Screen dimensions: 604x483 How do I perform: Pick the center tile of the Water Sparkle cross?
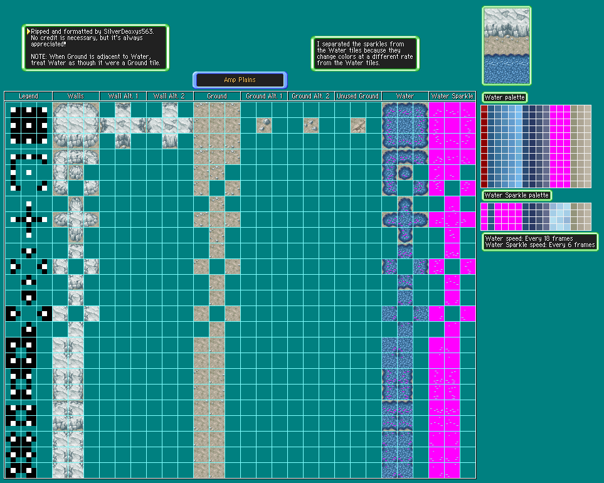(452, 220)
